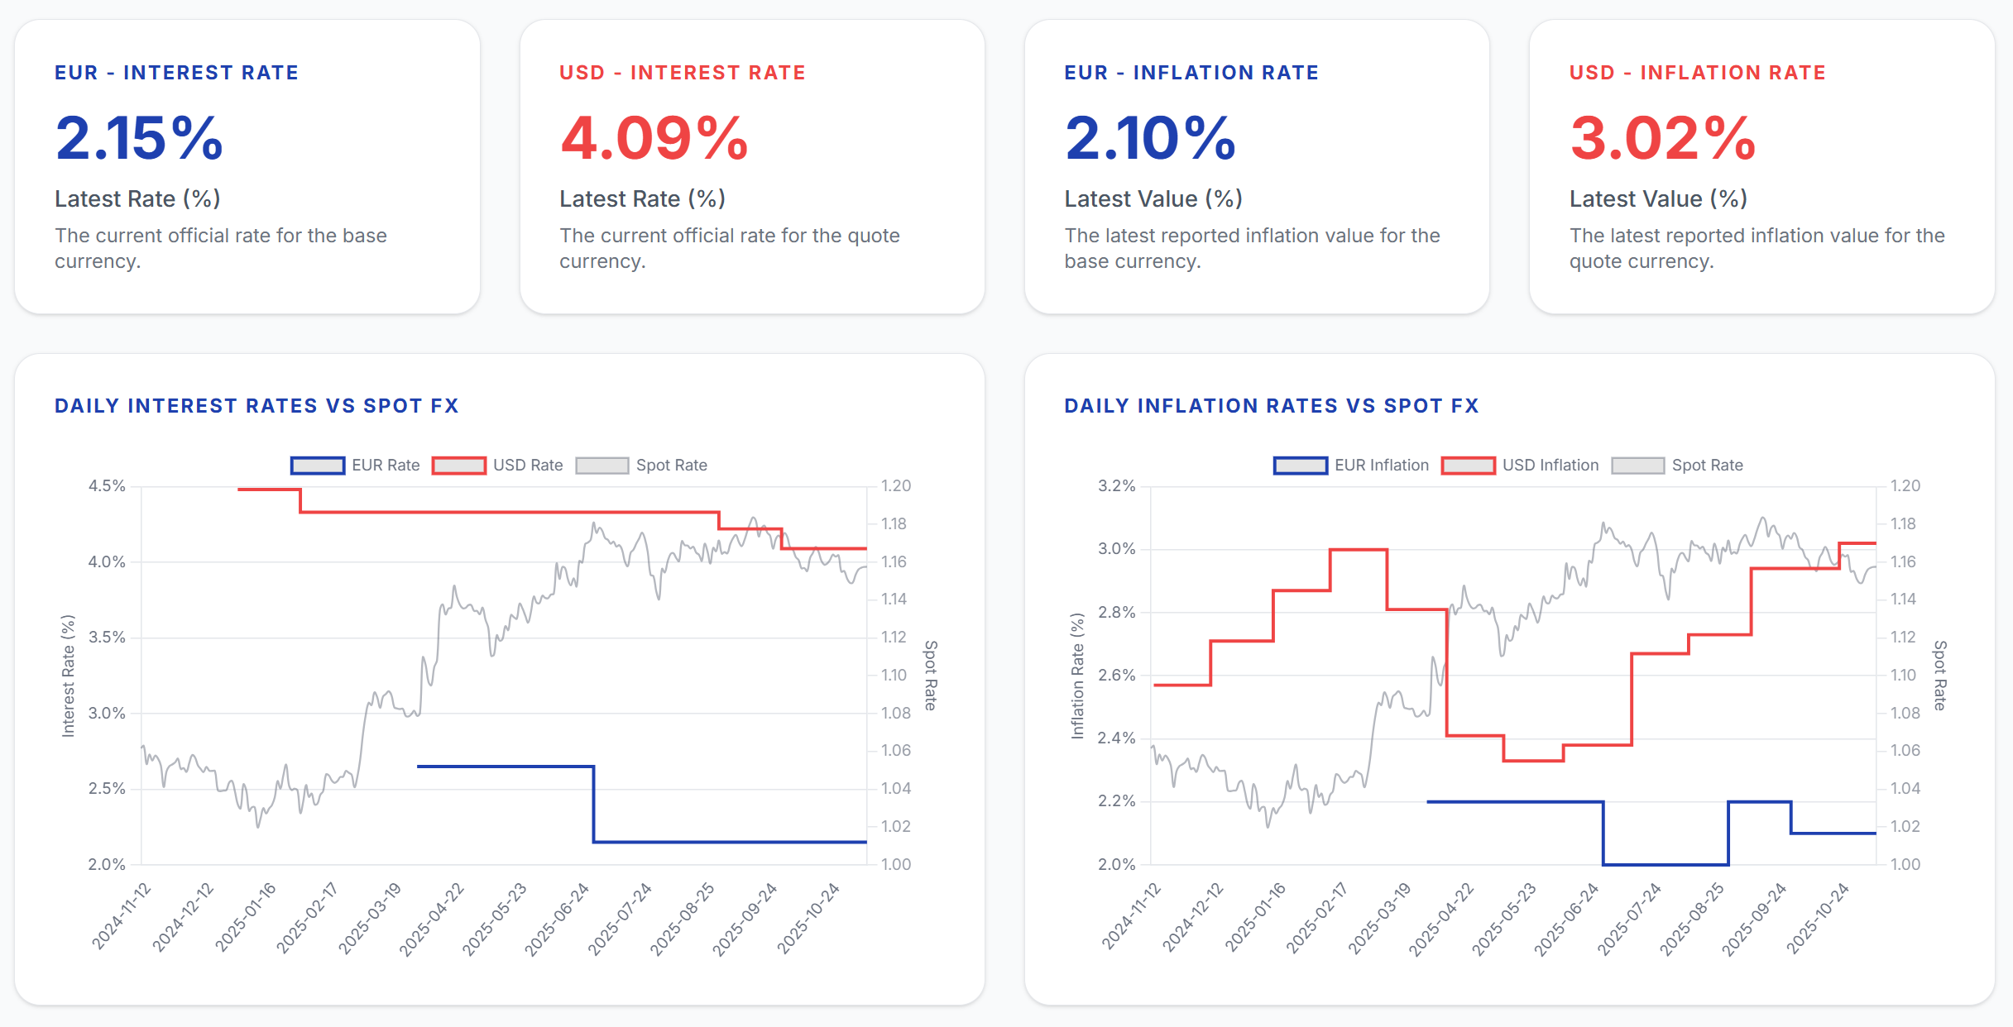Click the Daily Interest Rates vs Spot FX title
This screenshot has width=2013, height=1027.
click(x=256, y=406)
